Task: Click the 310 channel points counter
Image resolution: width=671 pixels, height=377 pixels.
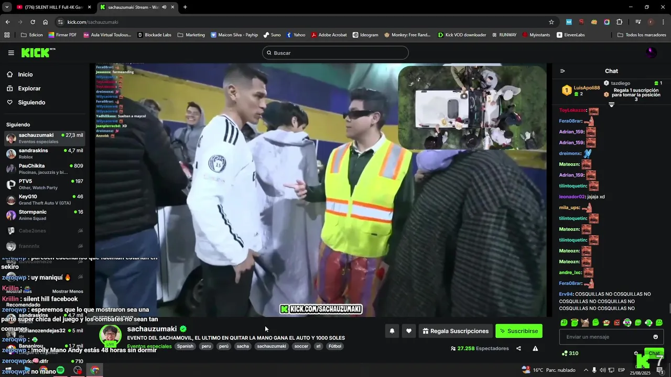Action: [570, 353]
